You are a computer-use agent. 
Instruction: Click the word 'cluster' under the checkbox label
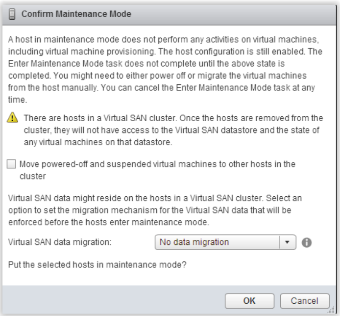(33, 176)
